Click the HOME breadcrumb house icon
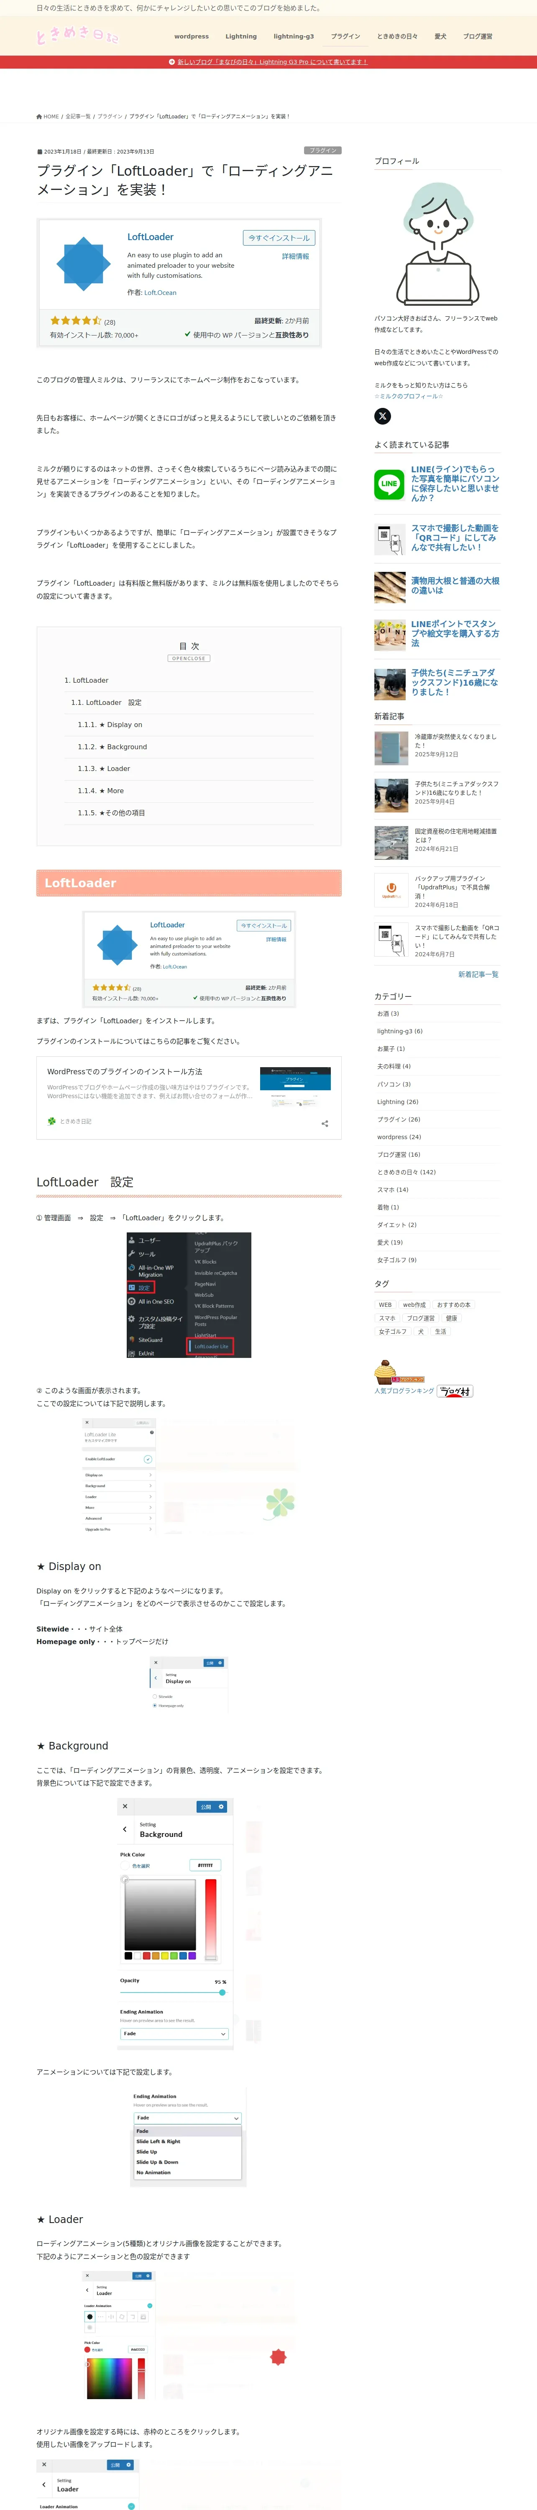 (39, 117)
